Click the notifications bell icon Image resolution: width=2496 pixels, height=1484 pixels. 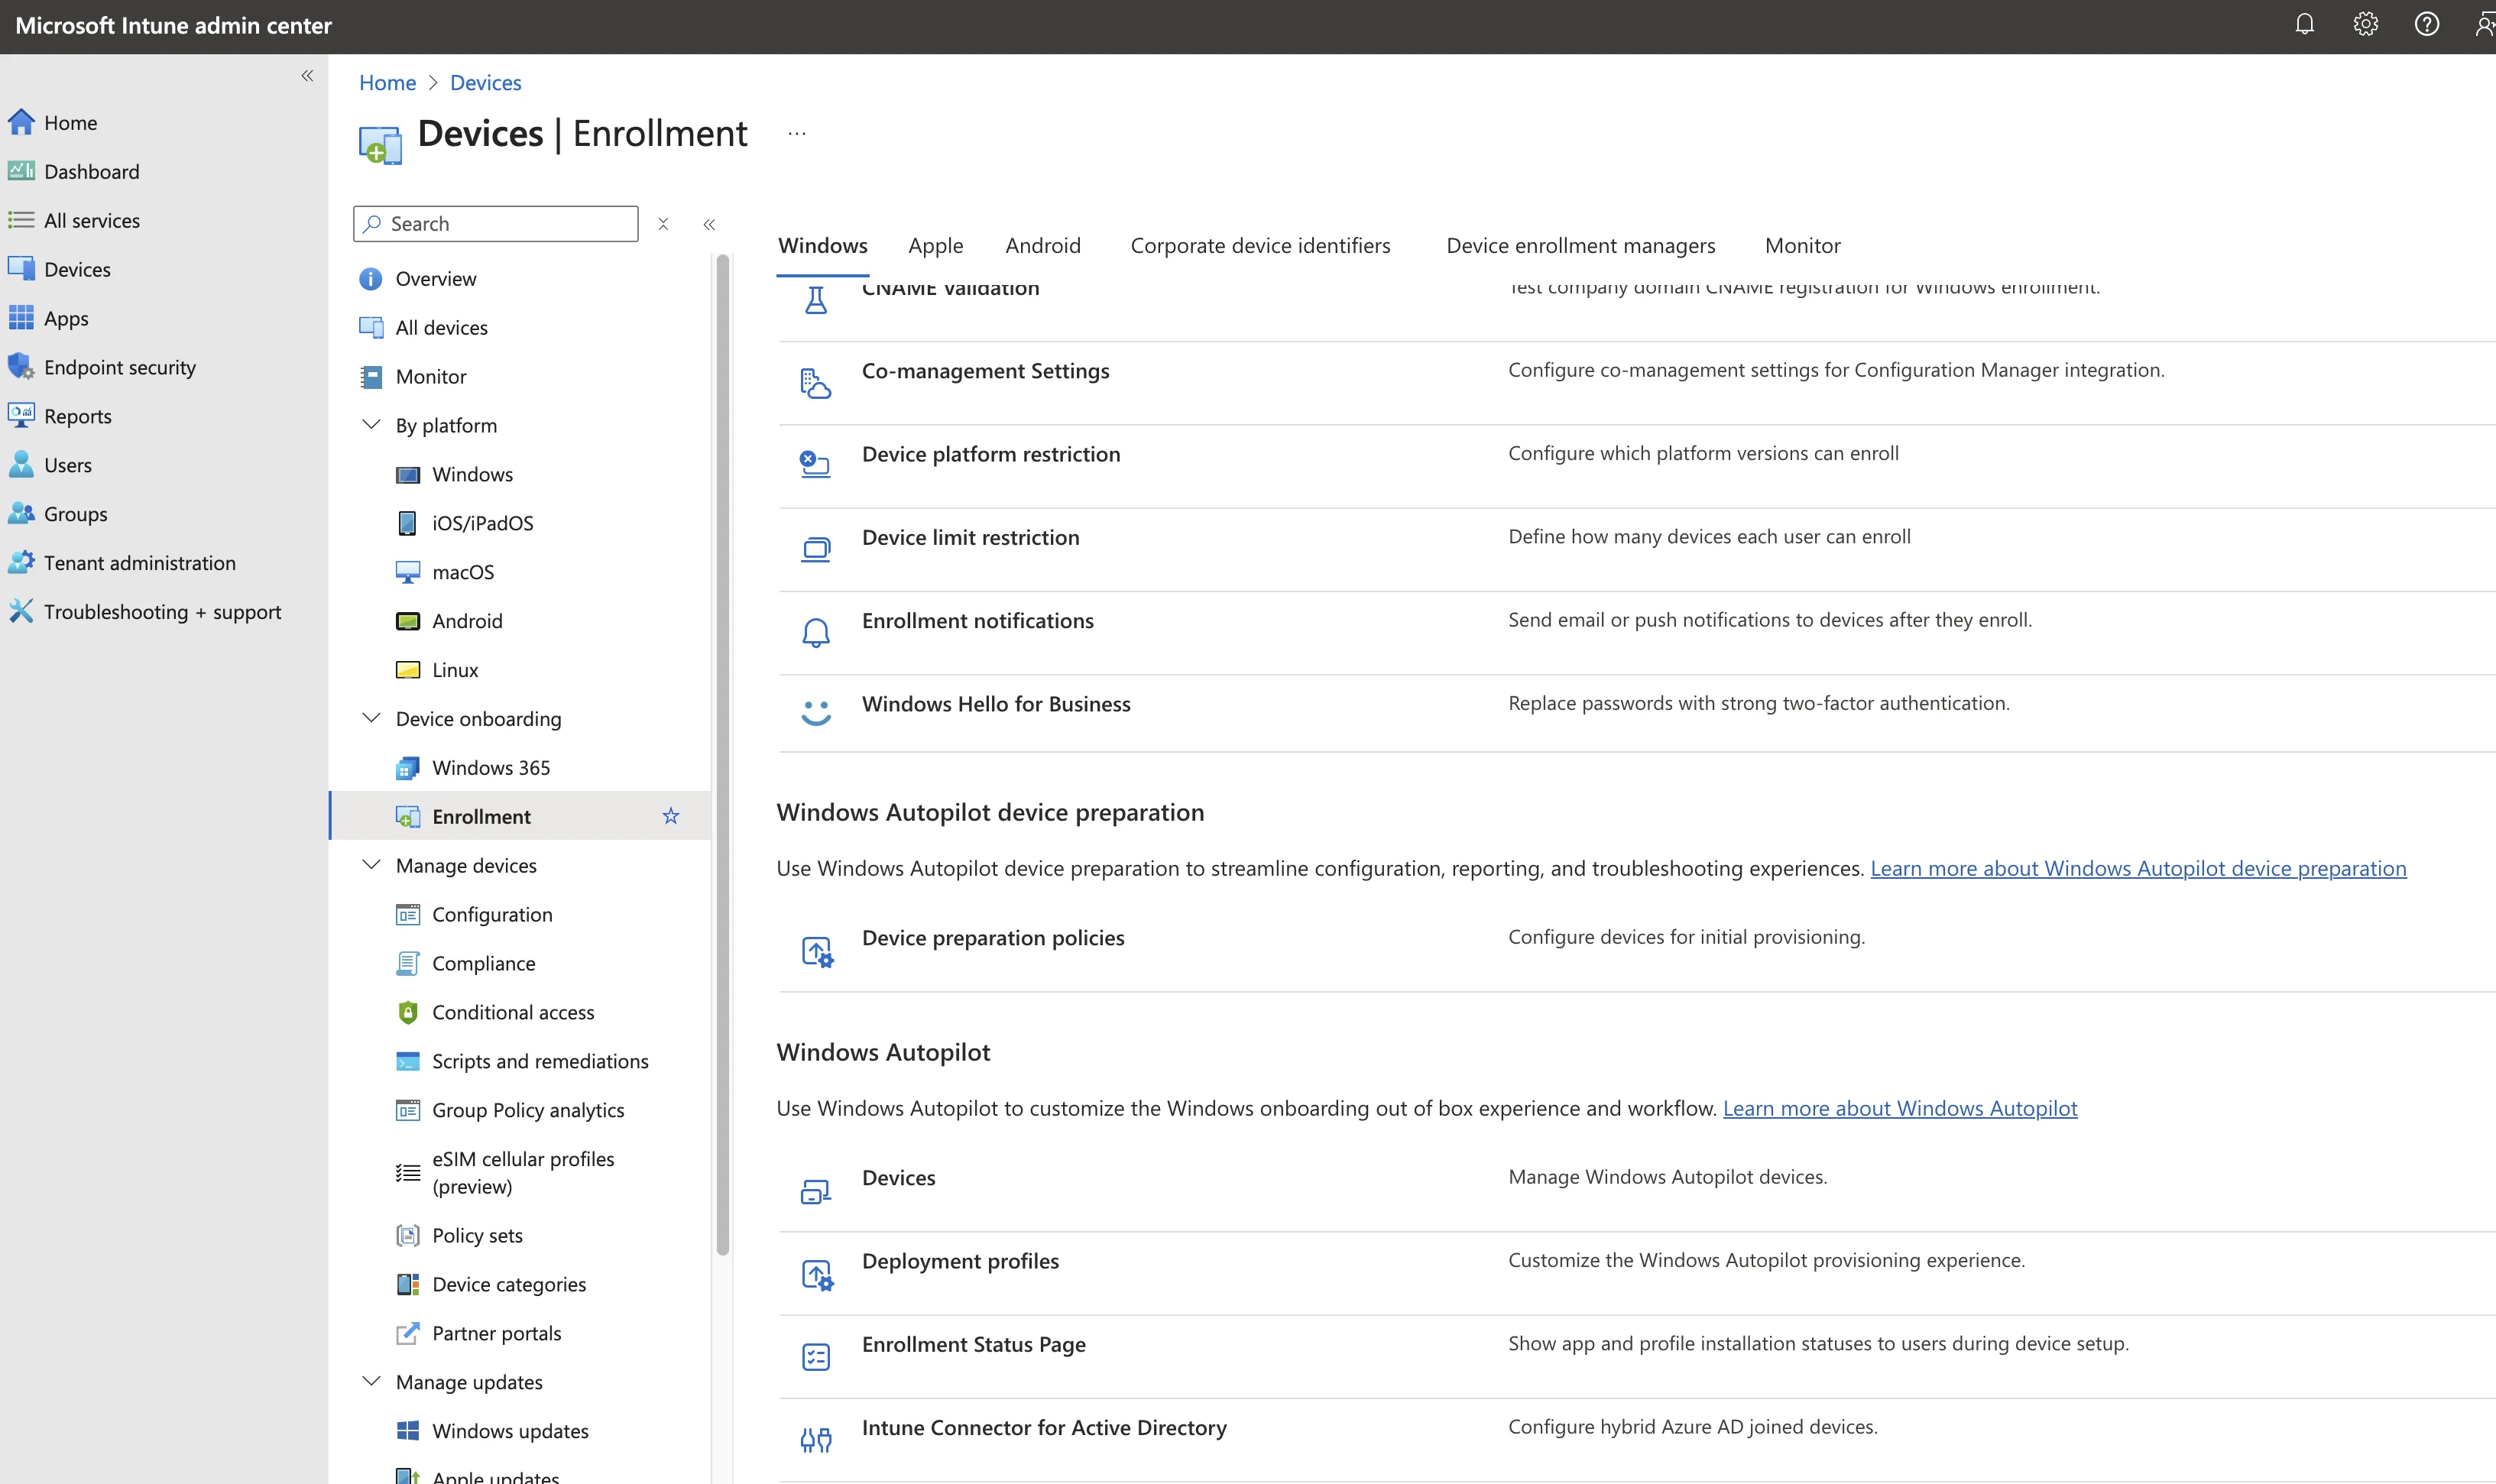pos(2304,24)
